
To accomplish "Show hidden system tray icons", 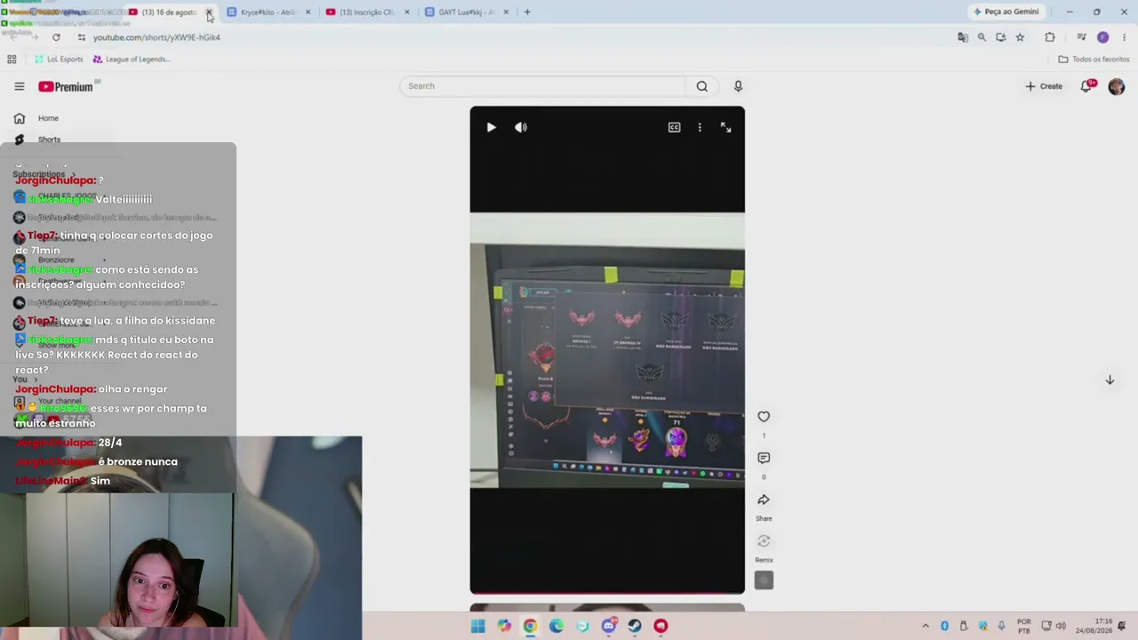I will click(x=926, y=626).
